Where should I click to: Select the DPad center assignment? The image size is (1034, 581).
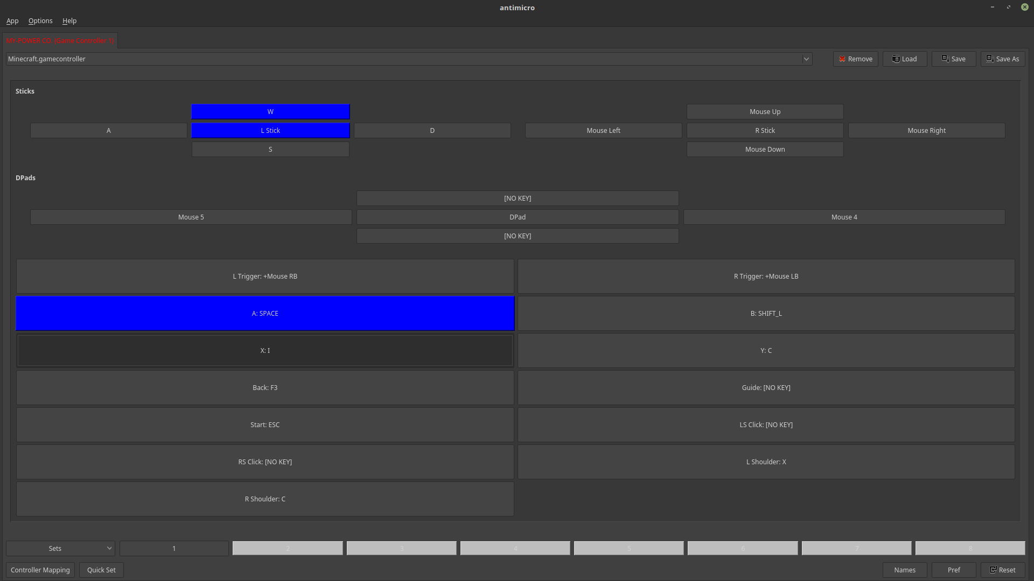(517, 217)
